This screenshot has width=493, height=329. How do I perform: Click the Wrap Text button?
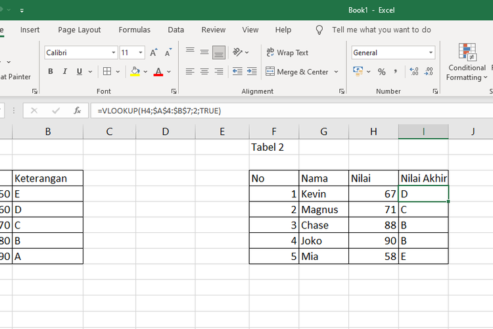pyautogui.click(x=287, y=53)
